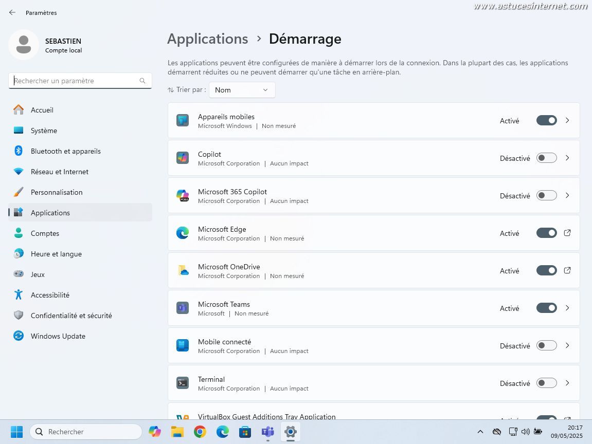Image resolution: width=592 pixels, height=444 pixels.
Task: Turn off Microsoft Edge startup toggle
Action: coord(546,233)
